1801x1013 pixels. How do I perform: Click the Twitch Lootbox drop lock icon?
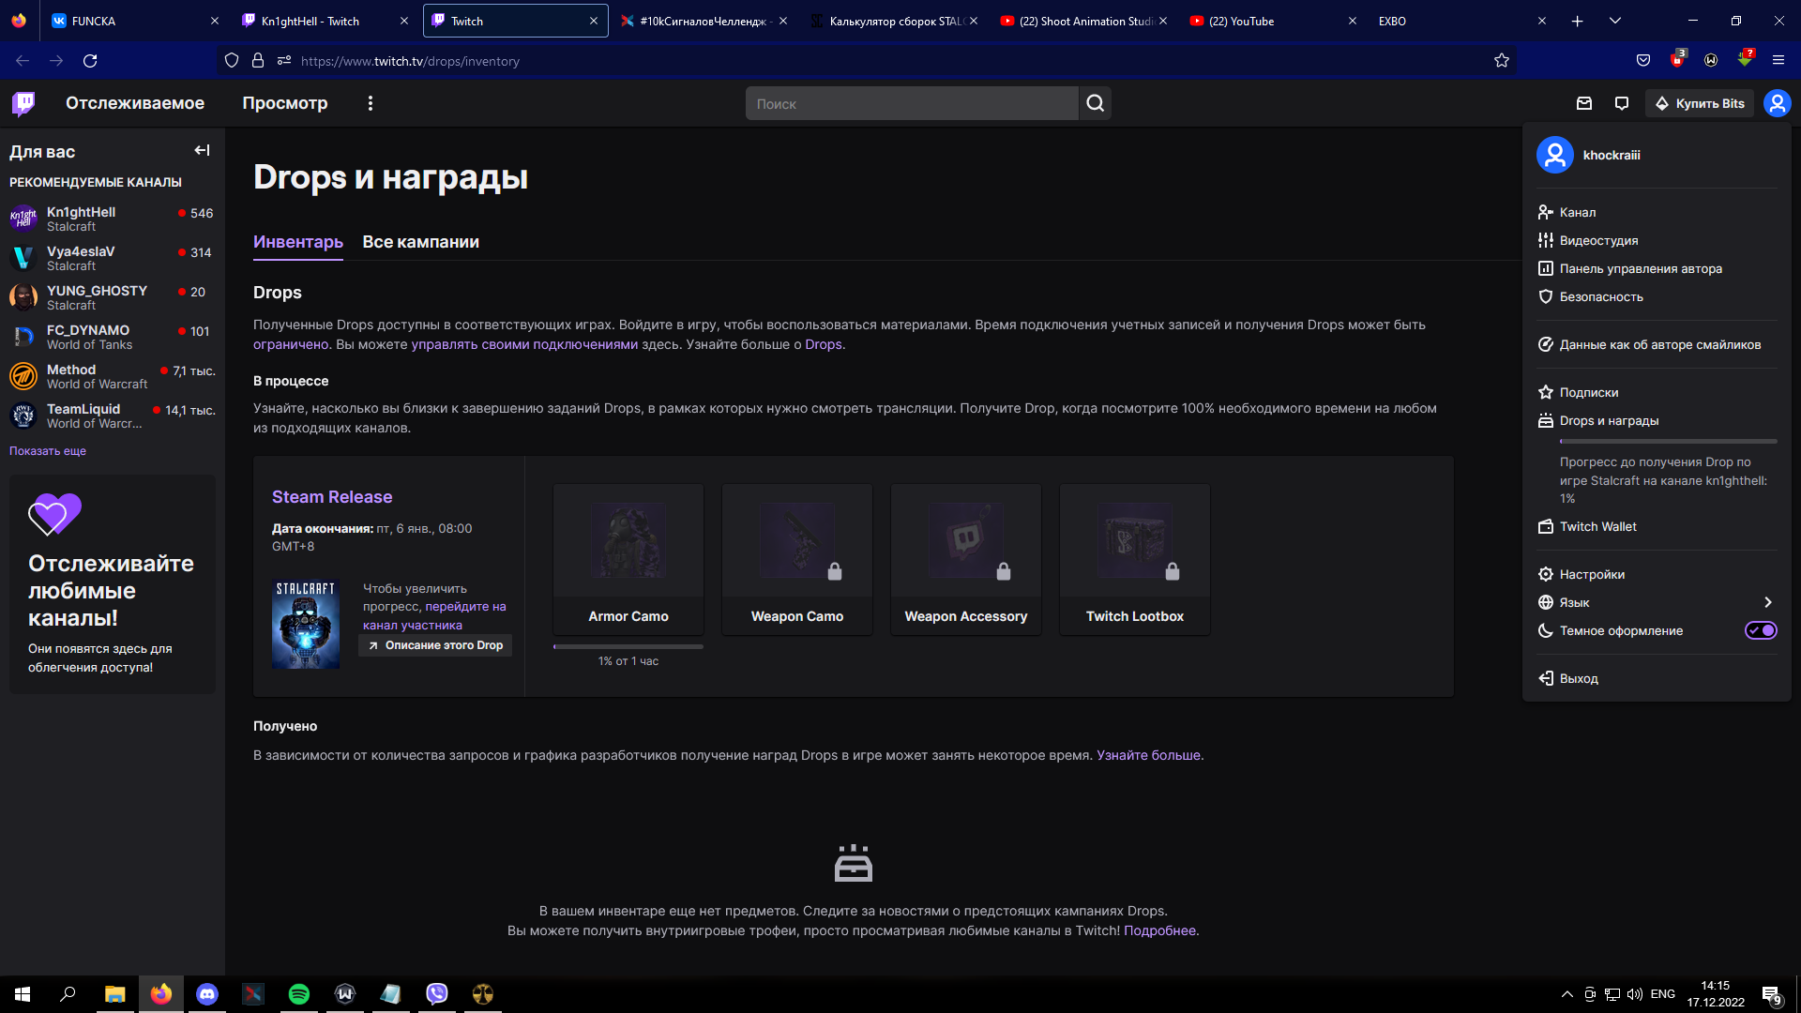(1173, 571)
